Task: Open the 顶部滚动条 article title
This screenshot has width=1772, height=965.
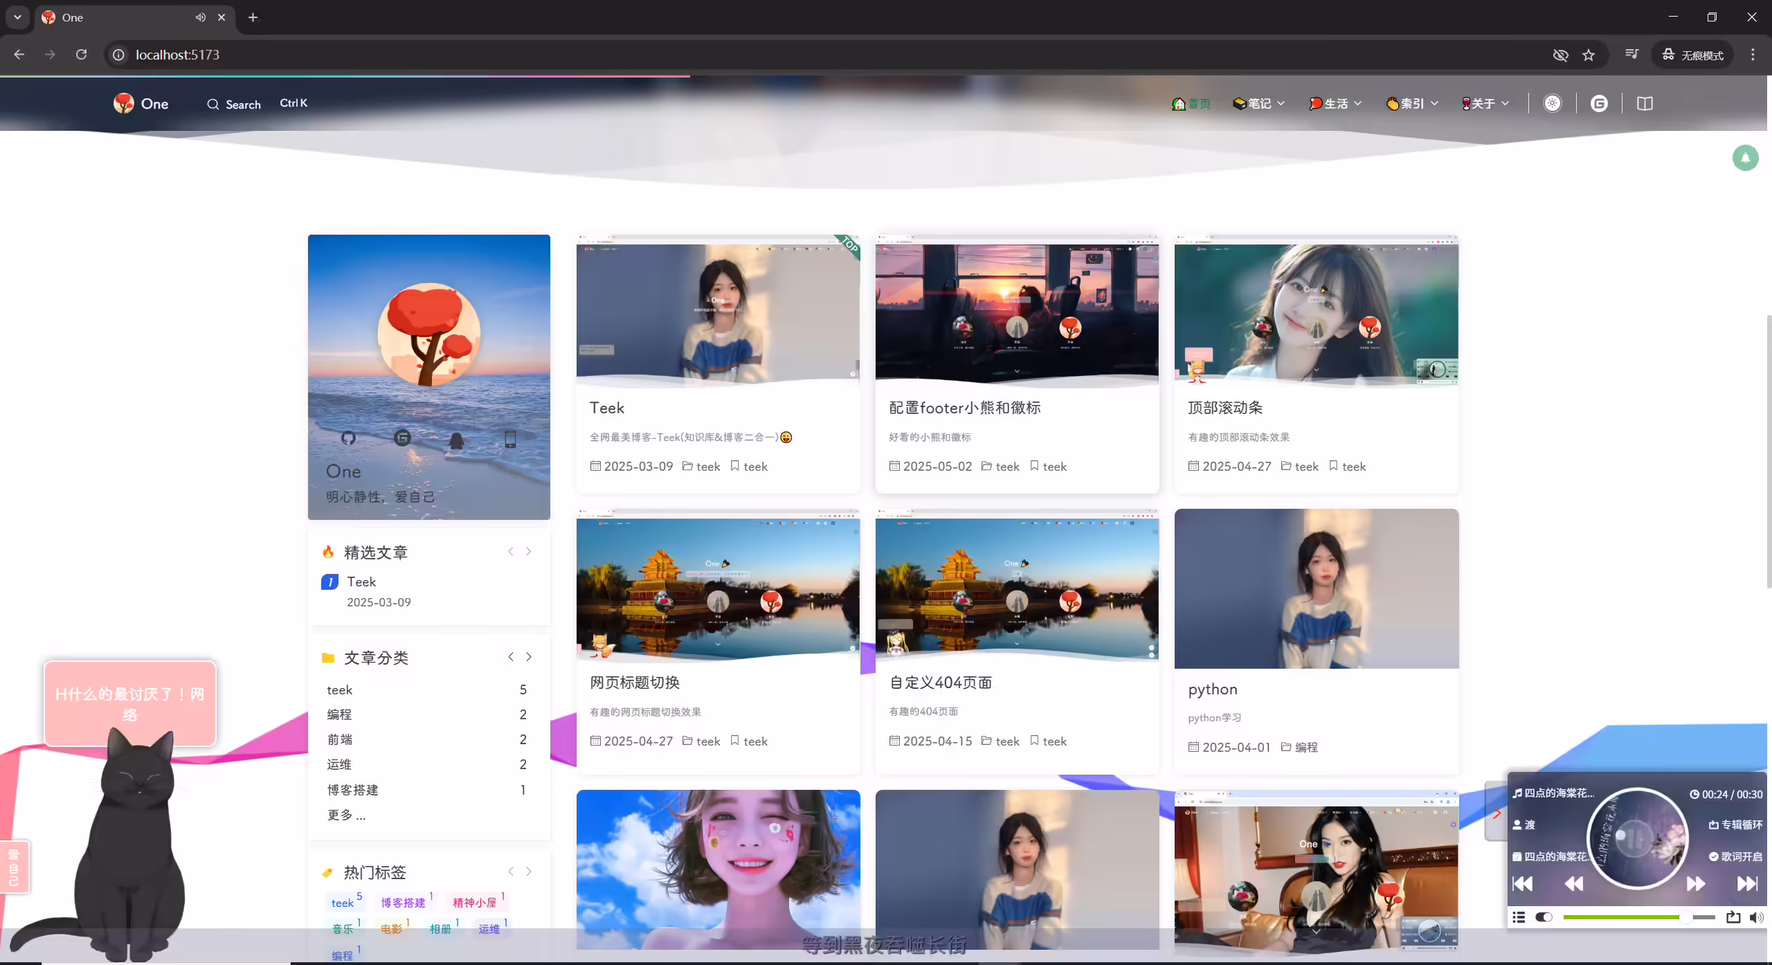Action: pos(1225,408)
